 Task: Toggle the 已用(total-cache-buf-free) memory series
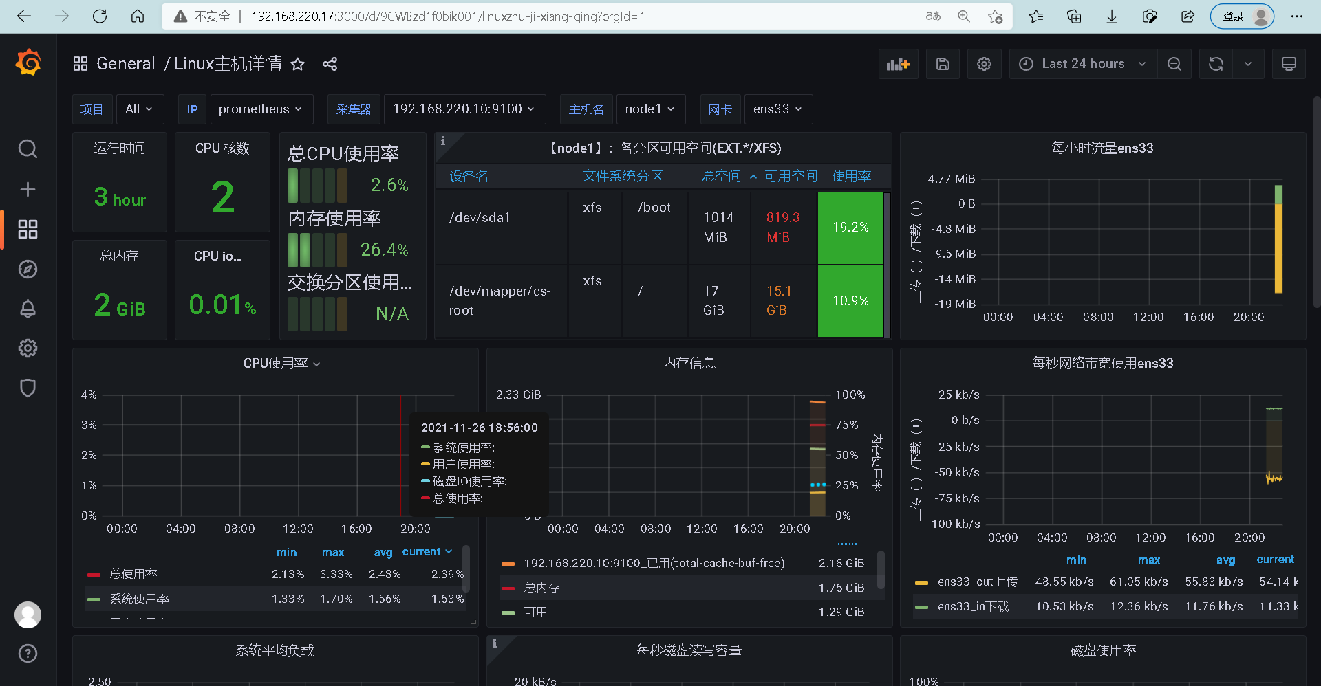pyautogui.click(x=654, y=563)
